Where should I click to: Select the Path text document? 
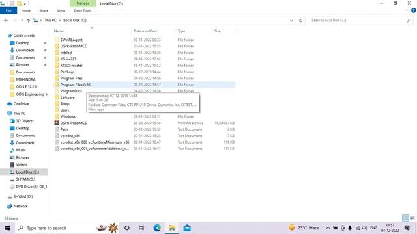(x=64, y=129)
